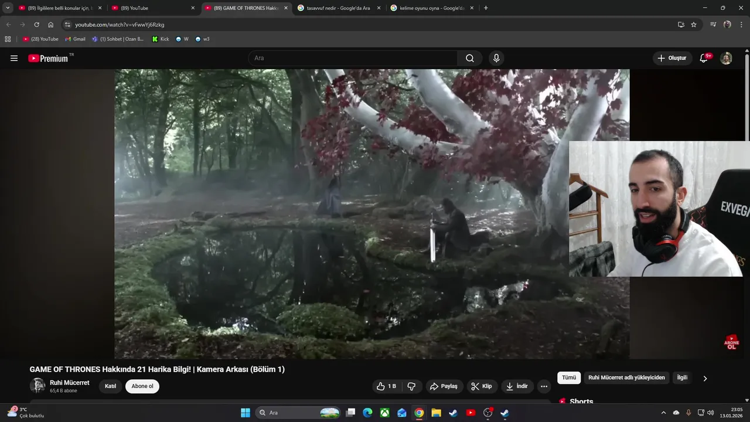Show hidden system tray icons
The image size is (750, 422).
(x=663, y=413)
